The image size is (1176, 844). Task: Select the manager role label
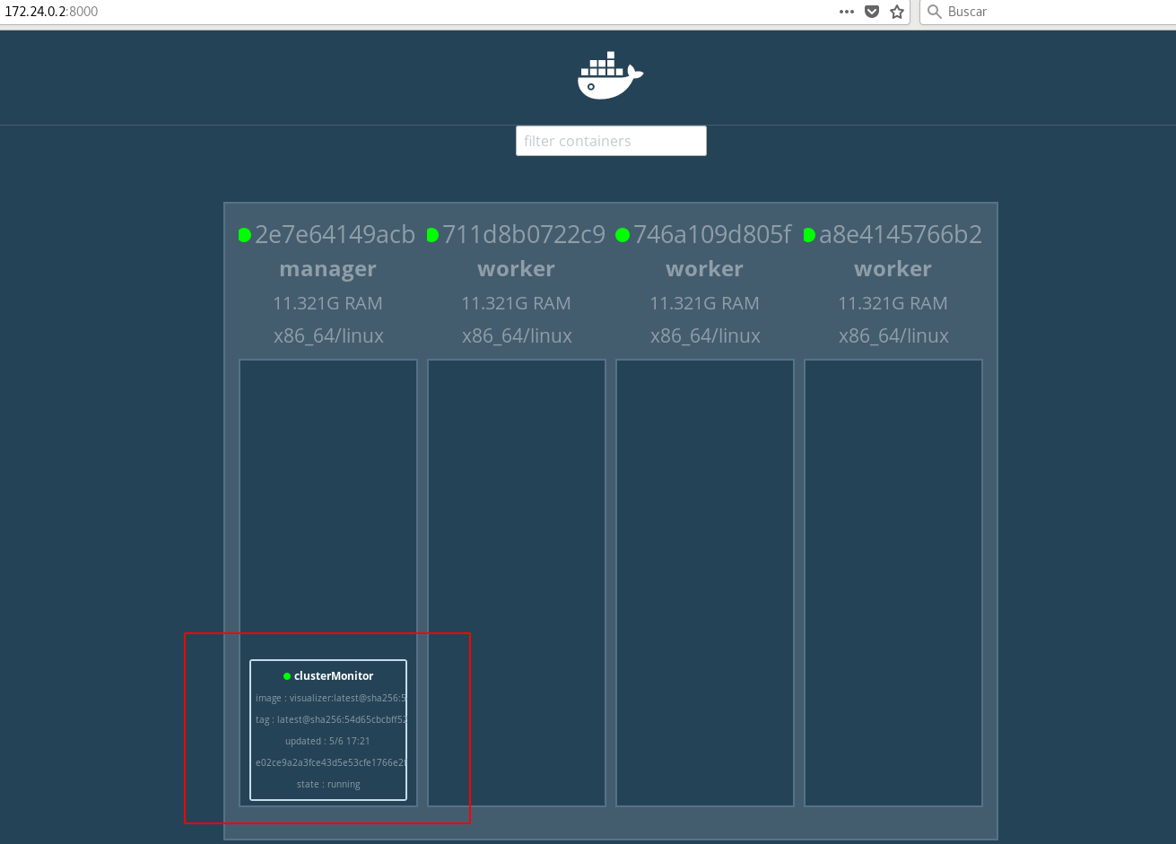click(x=327, y=269)
